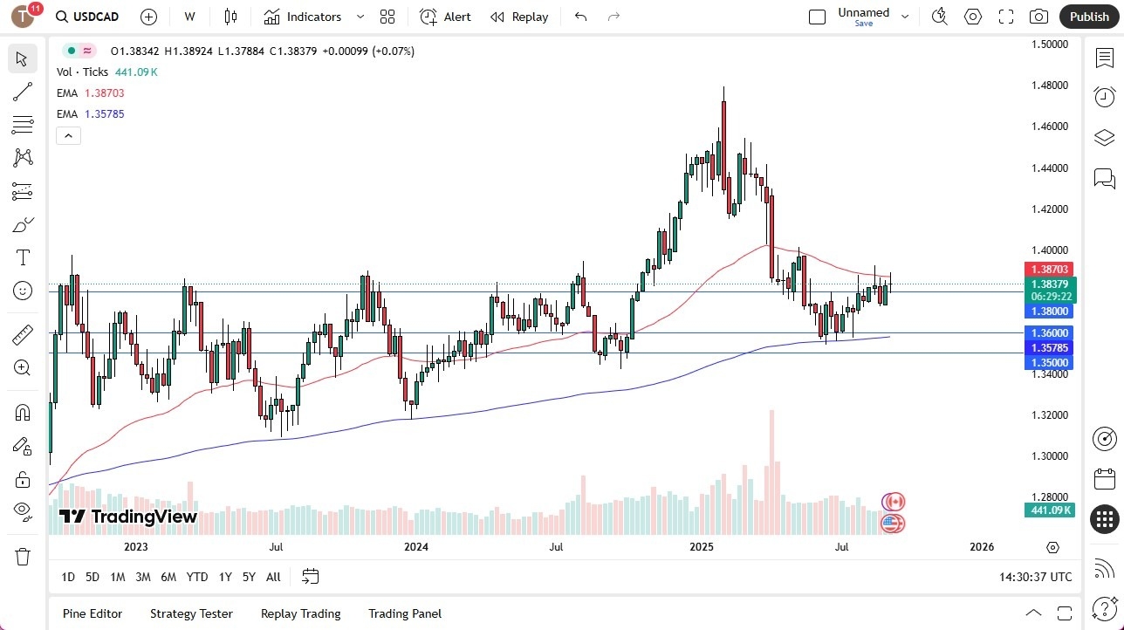Switch to the Strategy Tester tab
1124x630 pixels.
[191, 613]
